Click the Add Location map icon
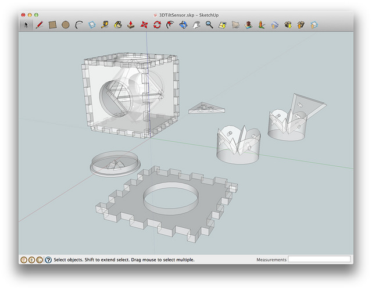The image size is (372, 290). 222,24
